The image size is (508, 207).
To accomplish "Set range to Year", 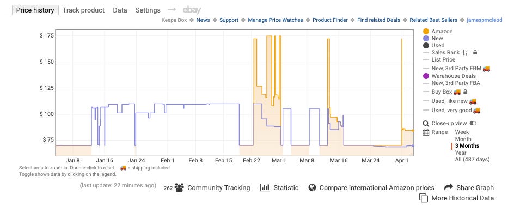I will pos(461,153).
